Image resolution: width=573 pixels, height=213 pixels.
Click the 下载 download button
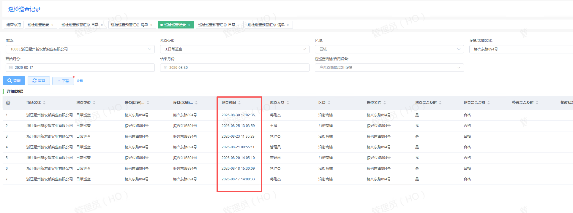63,81
